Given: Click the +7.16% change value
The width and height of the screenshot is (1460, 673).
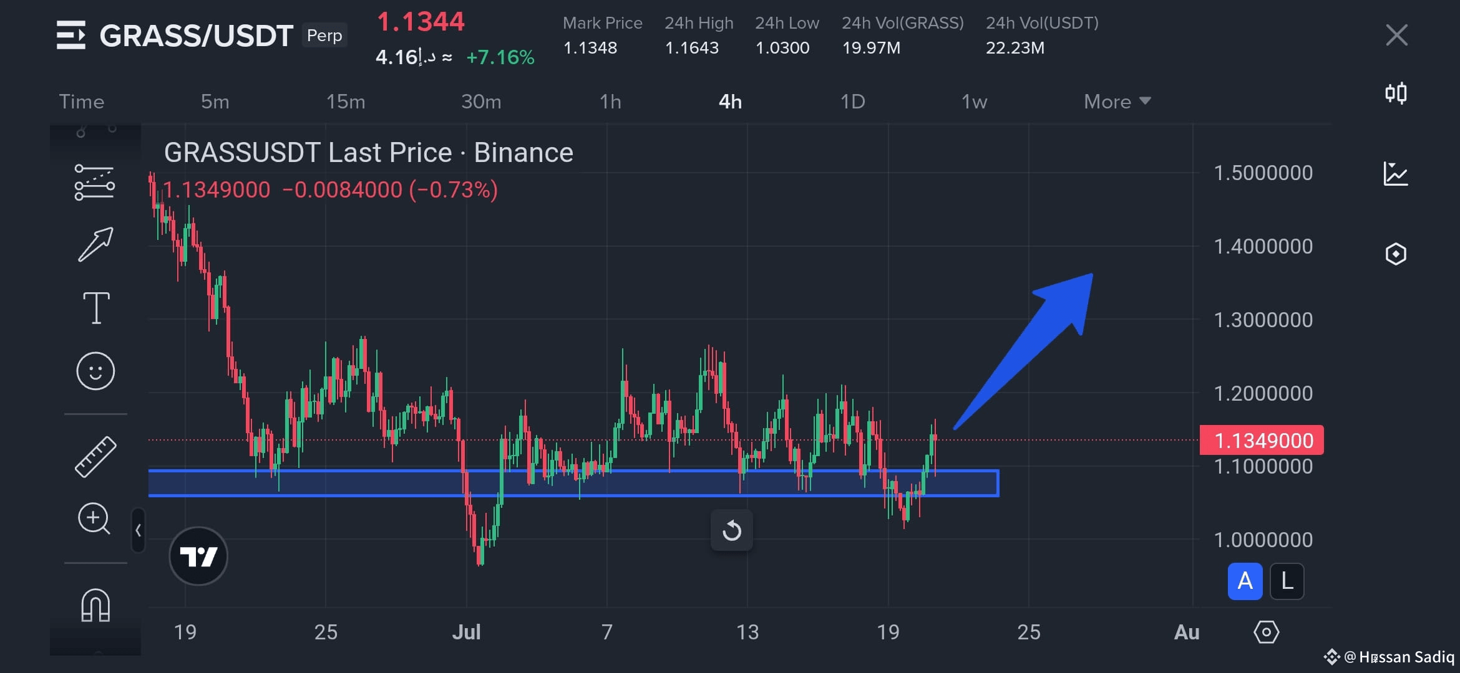Looking at the screenshot, I should tap(500, 57).
